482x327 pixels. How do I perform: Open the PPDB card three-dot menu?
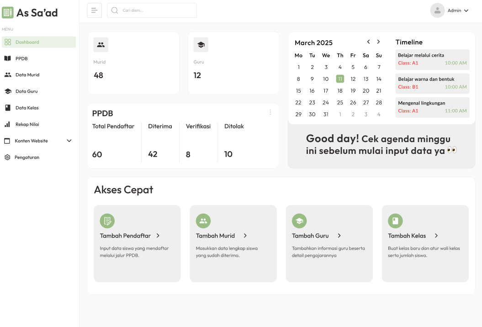[270, 112]
